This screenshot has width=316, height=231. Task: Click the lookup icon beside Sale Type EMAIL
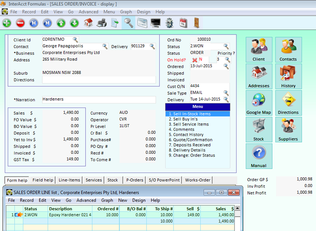(226, 93)
